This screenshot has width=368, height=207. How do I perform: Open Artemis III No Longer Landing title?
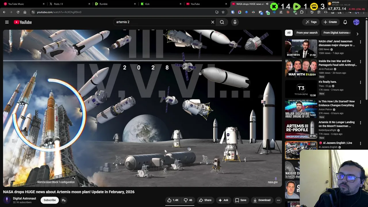point(337,124)
